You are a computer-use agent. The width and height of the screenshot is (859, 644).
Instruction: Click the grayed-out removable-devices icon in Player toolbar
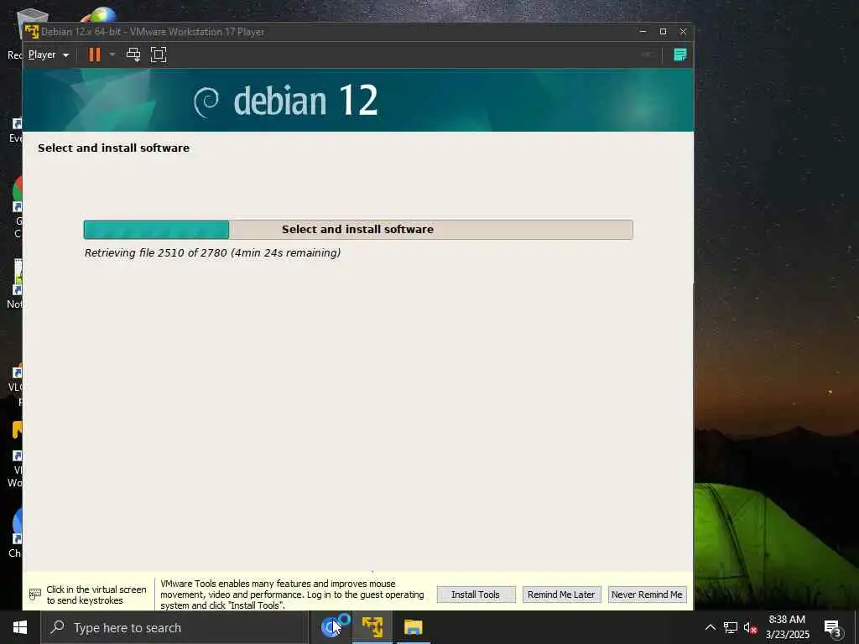(x=647, y=55)
